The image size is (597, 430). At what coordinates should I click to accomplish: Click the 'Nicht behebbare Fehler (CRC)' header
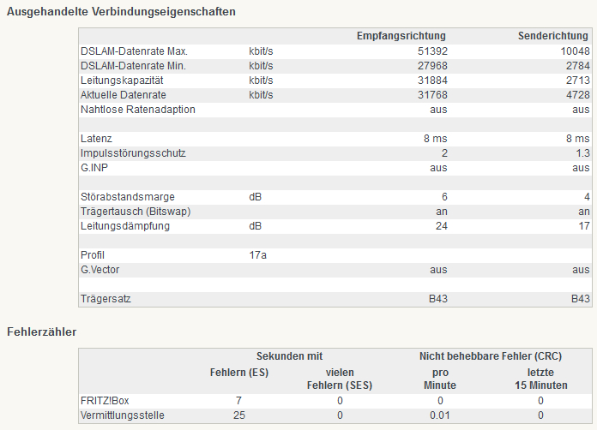point(491,356)
